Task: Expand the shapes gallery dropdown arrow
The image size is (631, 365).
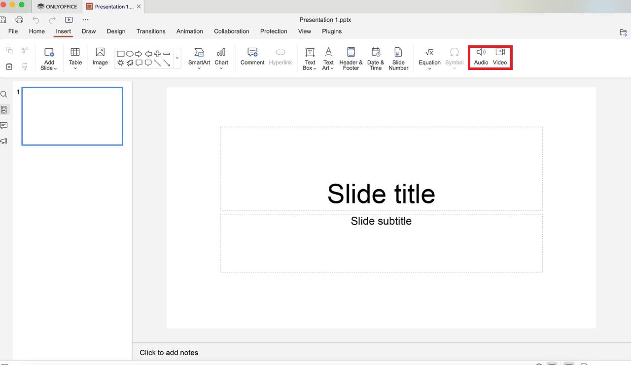Action: tap(177, 58)
